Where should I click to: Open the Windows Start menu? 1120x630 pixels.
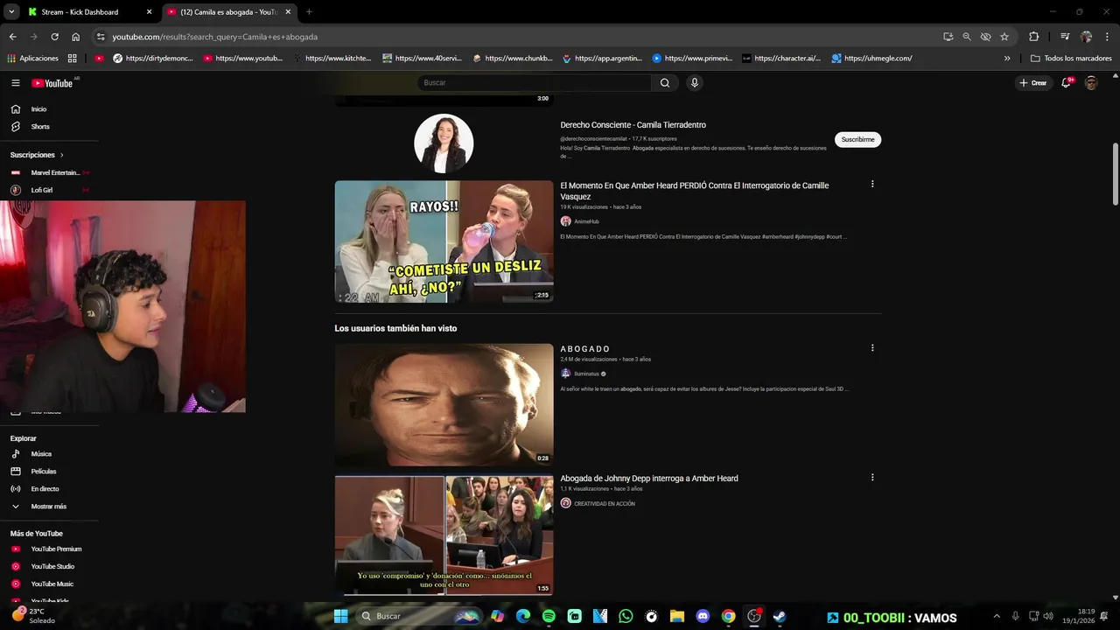click(340, 616)
